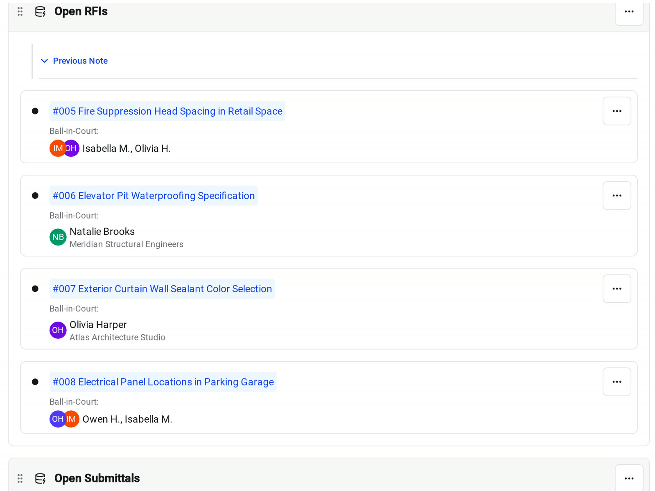Click the Open Submittals section heading

97,478
